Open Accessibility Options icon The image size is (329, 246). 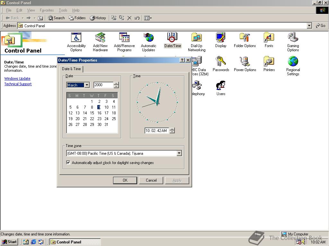(x=76, y=42)
